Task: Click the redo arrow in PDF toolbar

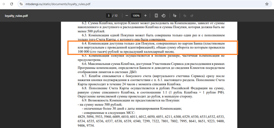Action: pyautogui.click(x=192, y=15)
